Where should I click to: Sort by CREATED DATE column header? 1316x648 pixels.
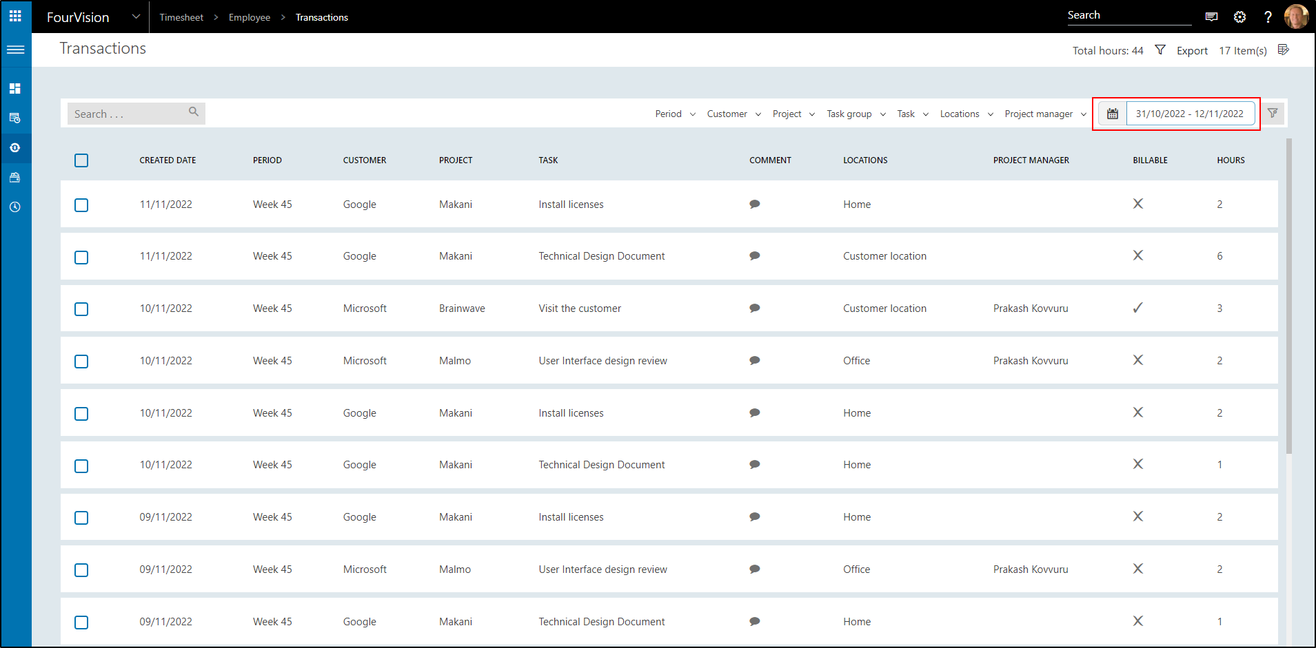[168, 160]
